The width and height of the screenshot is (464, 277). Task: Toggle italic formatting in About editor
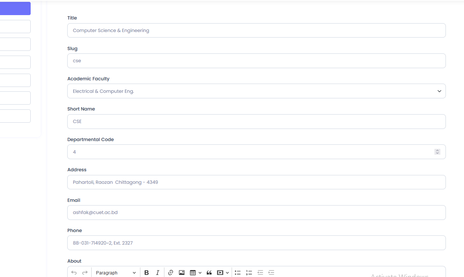[x=157, y=273]
